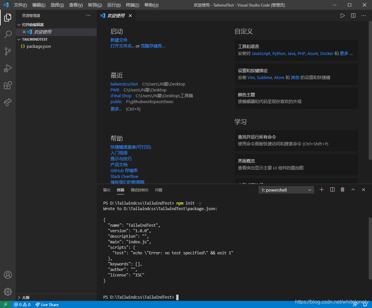This screenshot has width=372, height=308.
Task: Open the 运行(R) menu
Action: 114,5
